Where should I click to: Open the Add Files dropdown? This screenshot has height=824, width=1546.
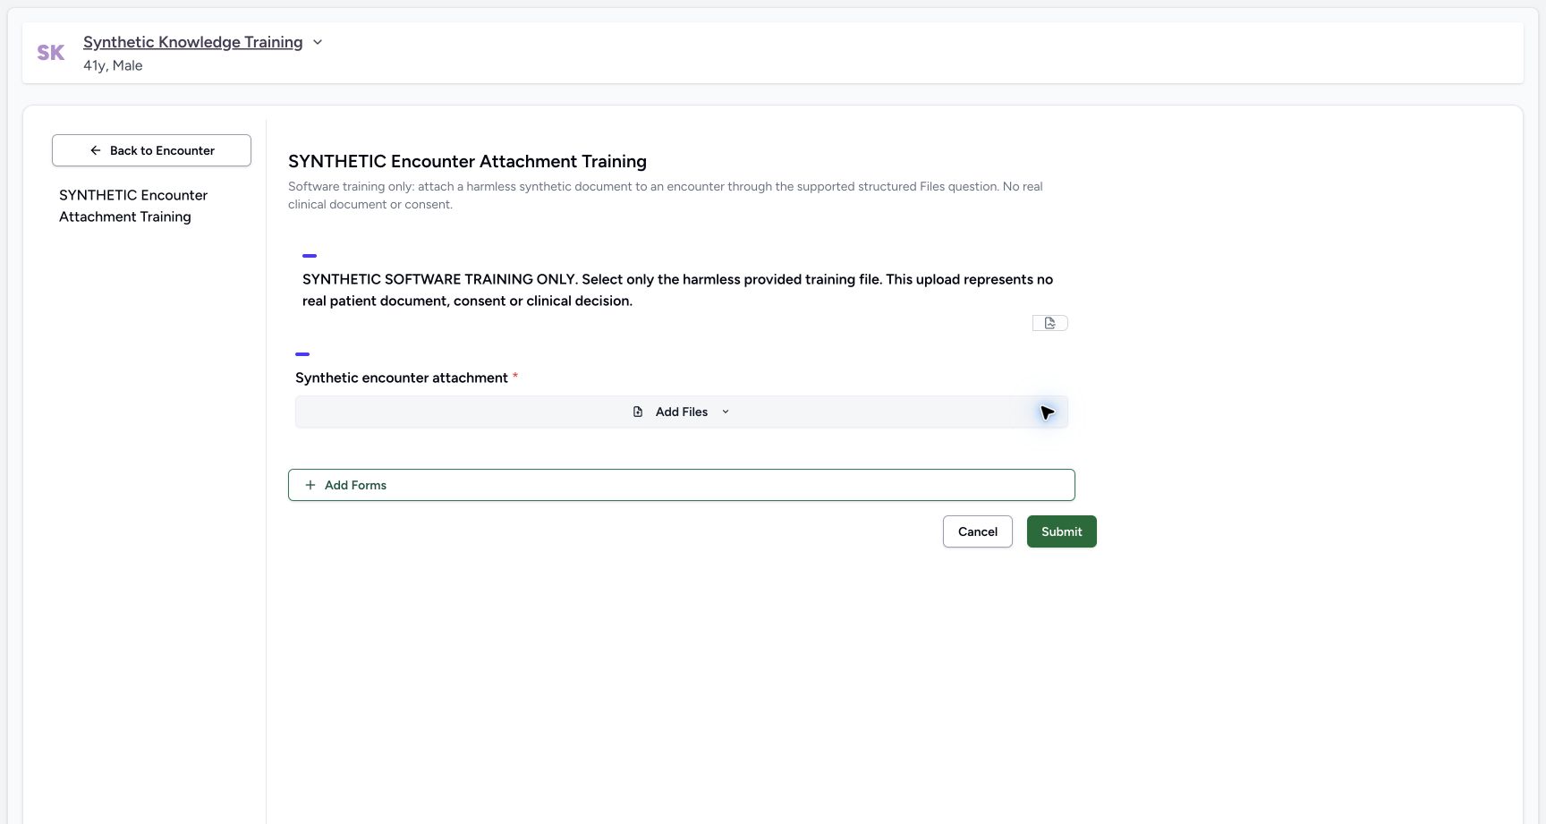[x=682, y=412]
